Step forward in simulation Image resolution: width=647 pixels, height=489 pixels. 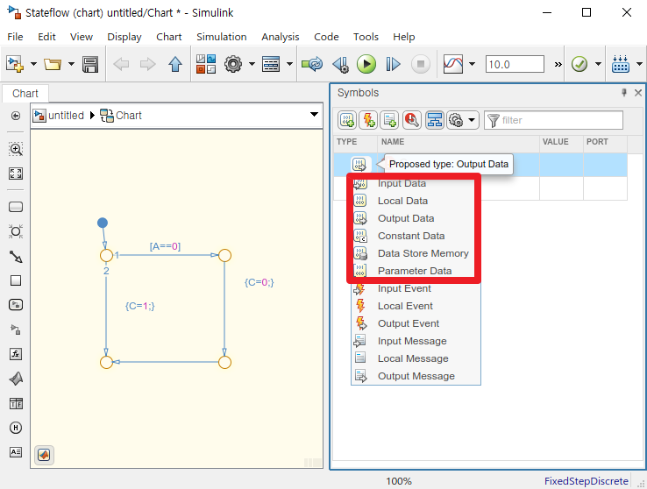click(393, 64)
